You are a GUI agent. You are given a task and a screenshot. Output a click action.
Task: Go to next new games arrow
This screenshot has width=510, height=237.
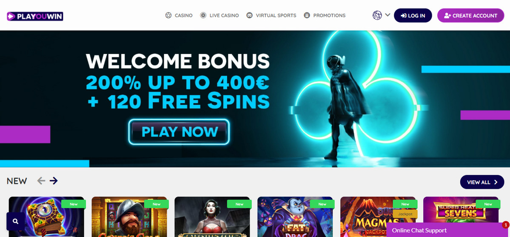[54, 181]
